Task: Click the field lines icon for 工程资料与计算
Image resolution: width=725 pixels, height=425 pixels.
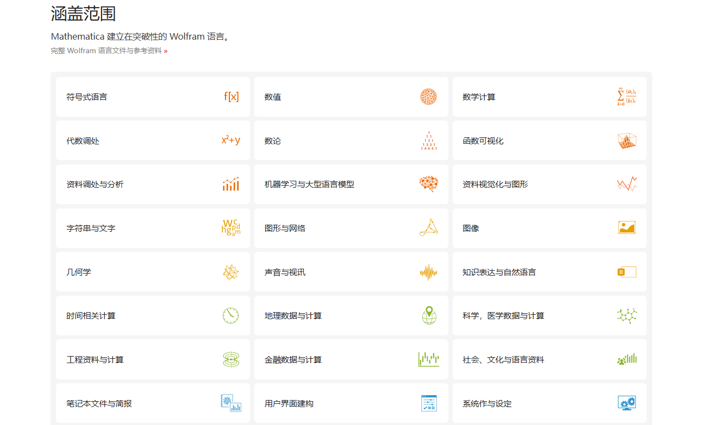Action: tap(231, 359)
